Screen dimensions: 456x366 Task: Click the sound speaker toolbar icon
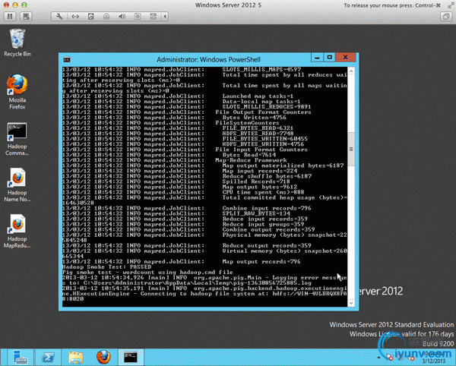[122, 16]
